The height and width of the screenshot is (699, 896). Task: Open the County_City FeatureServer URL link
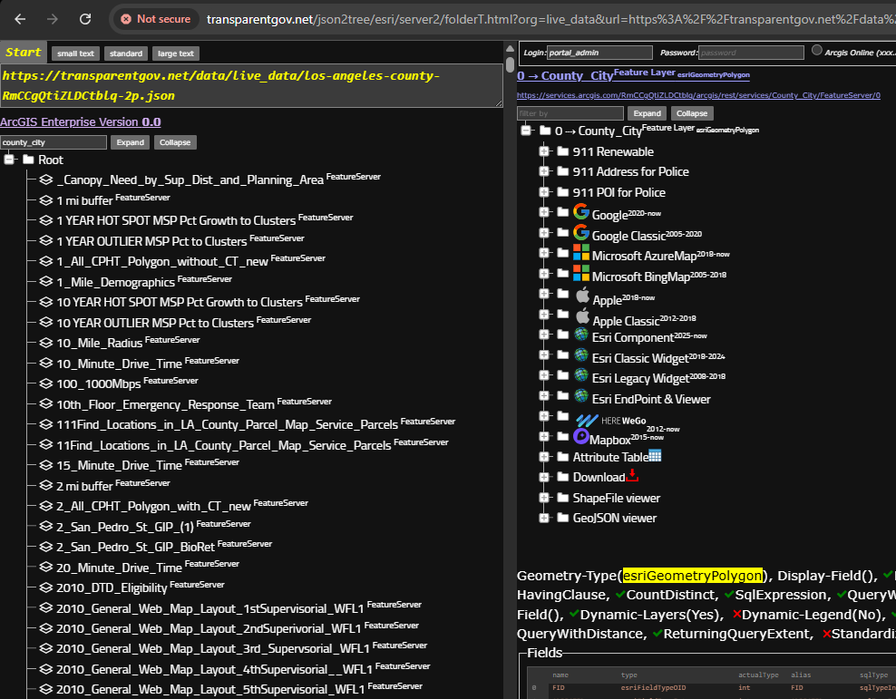[698, 95]
